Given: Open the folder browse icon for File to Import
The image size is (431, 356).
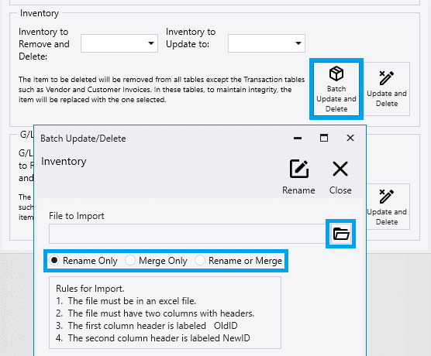Looking at the screenshot, I should 341,234.
